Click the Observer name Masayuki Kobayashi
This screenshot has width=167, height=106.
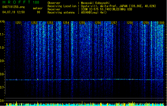pos(95,3)
